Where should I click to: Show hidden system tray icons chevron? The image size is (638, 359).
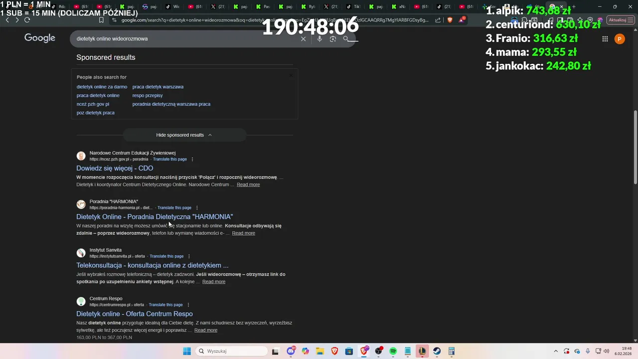[x=556, y=351]
